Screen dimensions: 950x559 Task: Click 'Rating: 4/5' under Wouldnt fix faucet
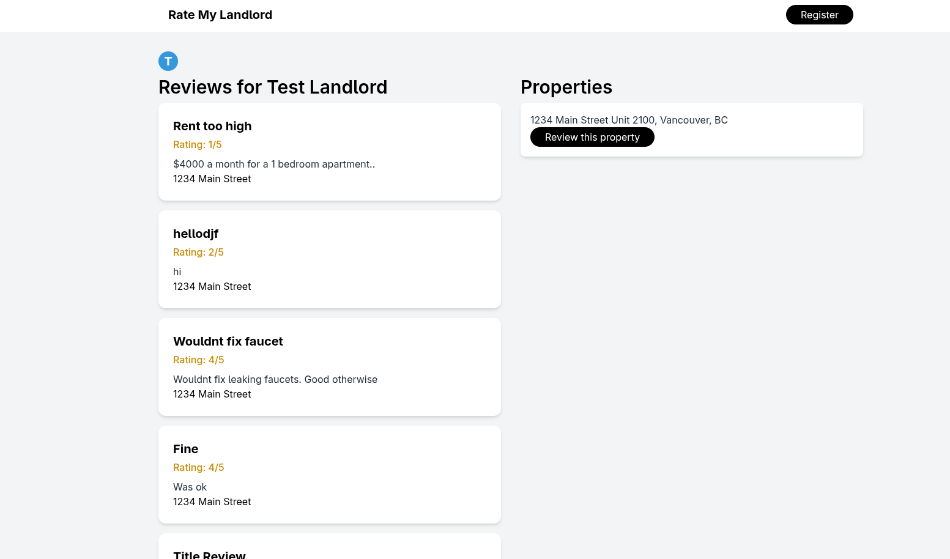(199, 360)
